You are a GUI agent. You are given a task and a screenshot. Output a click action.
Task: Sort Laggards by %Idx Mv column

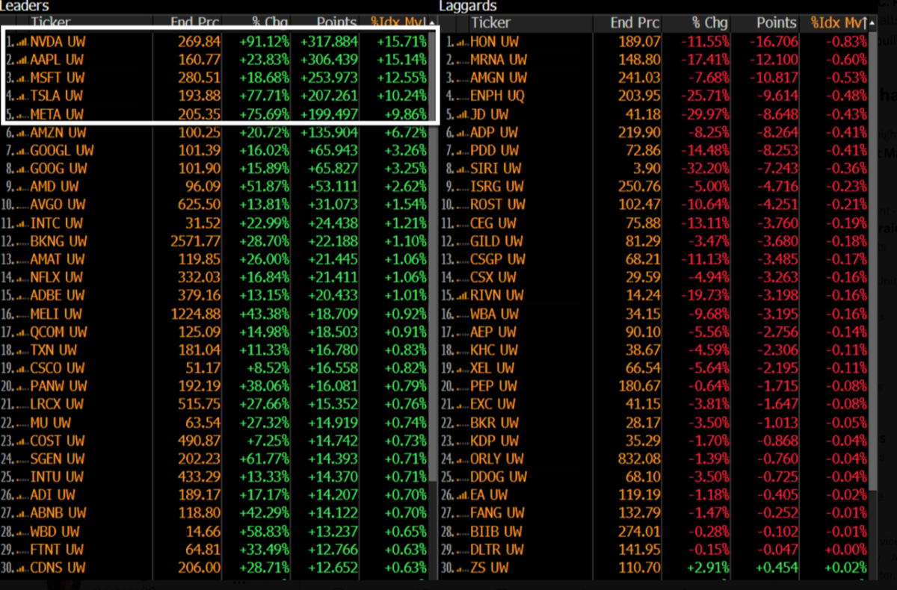pyautogui.click(x=837, y=23)
